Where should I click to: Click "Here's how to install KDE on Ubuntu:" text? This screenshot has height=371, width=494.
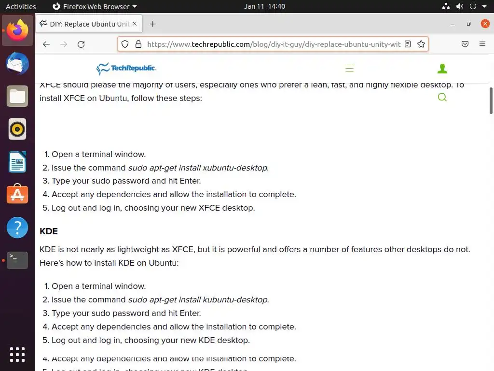pos(109,263)
